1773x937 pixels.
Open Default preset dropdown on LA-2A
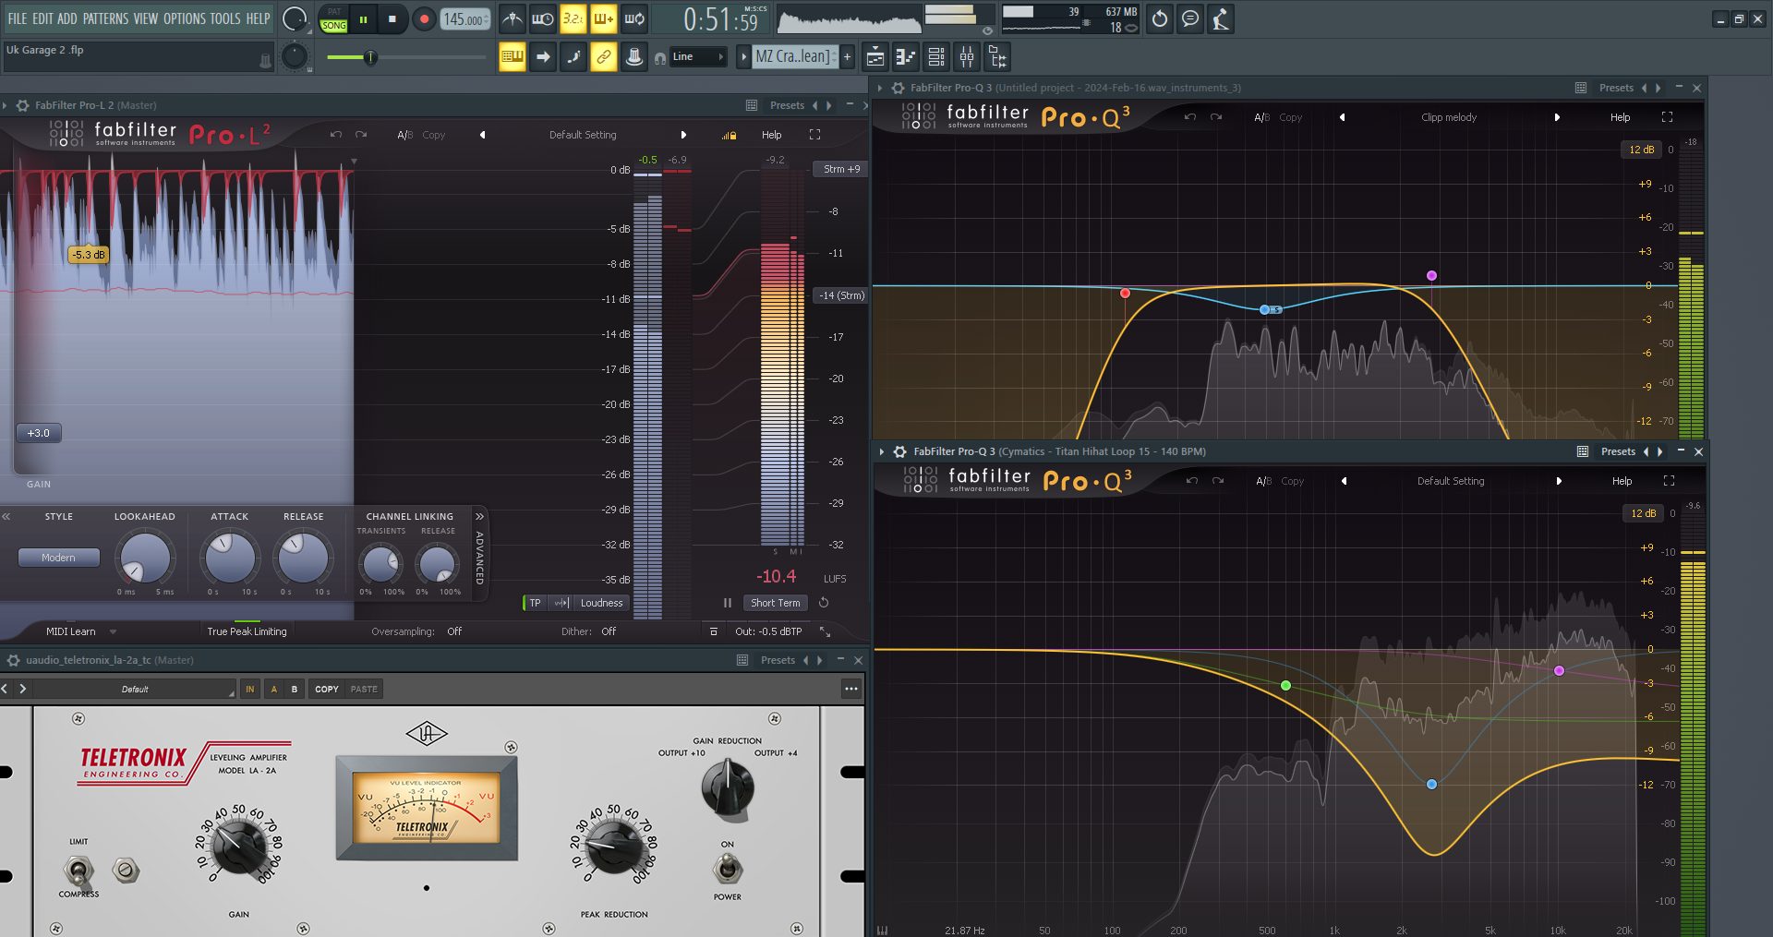[135, 689]
